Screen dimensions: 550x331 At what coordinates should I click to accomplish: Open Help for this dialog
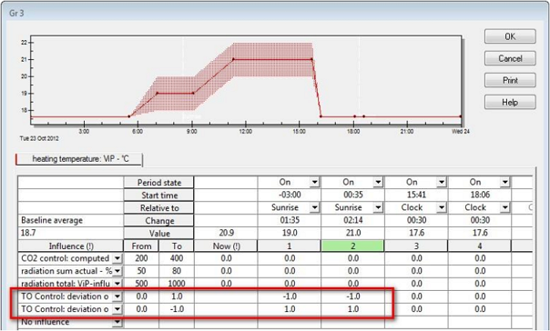(510, 102)
